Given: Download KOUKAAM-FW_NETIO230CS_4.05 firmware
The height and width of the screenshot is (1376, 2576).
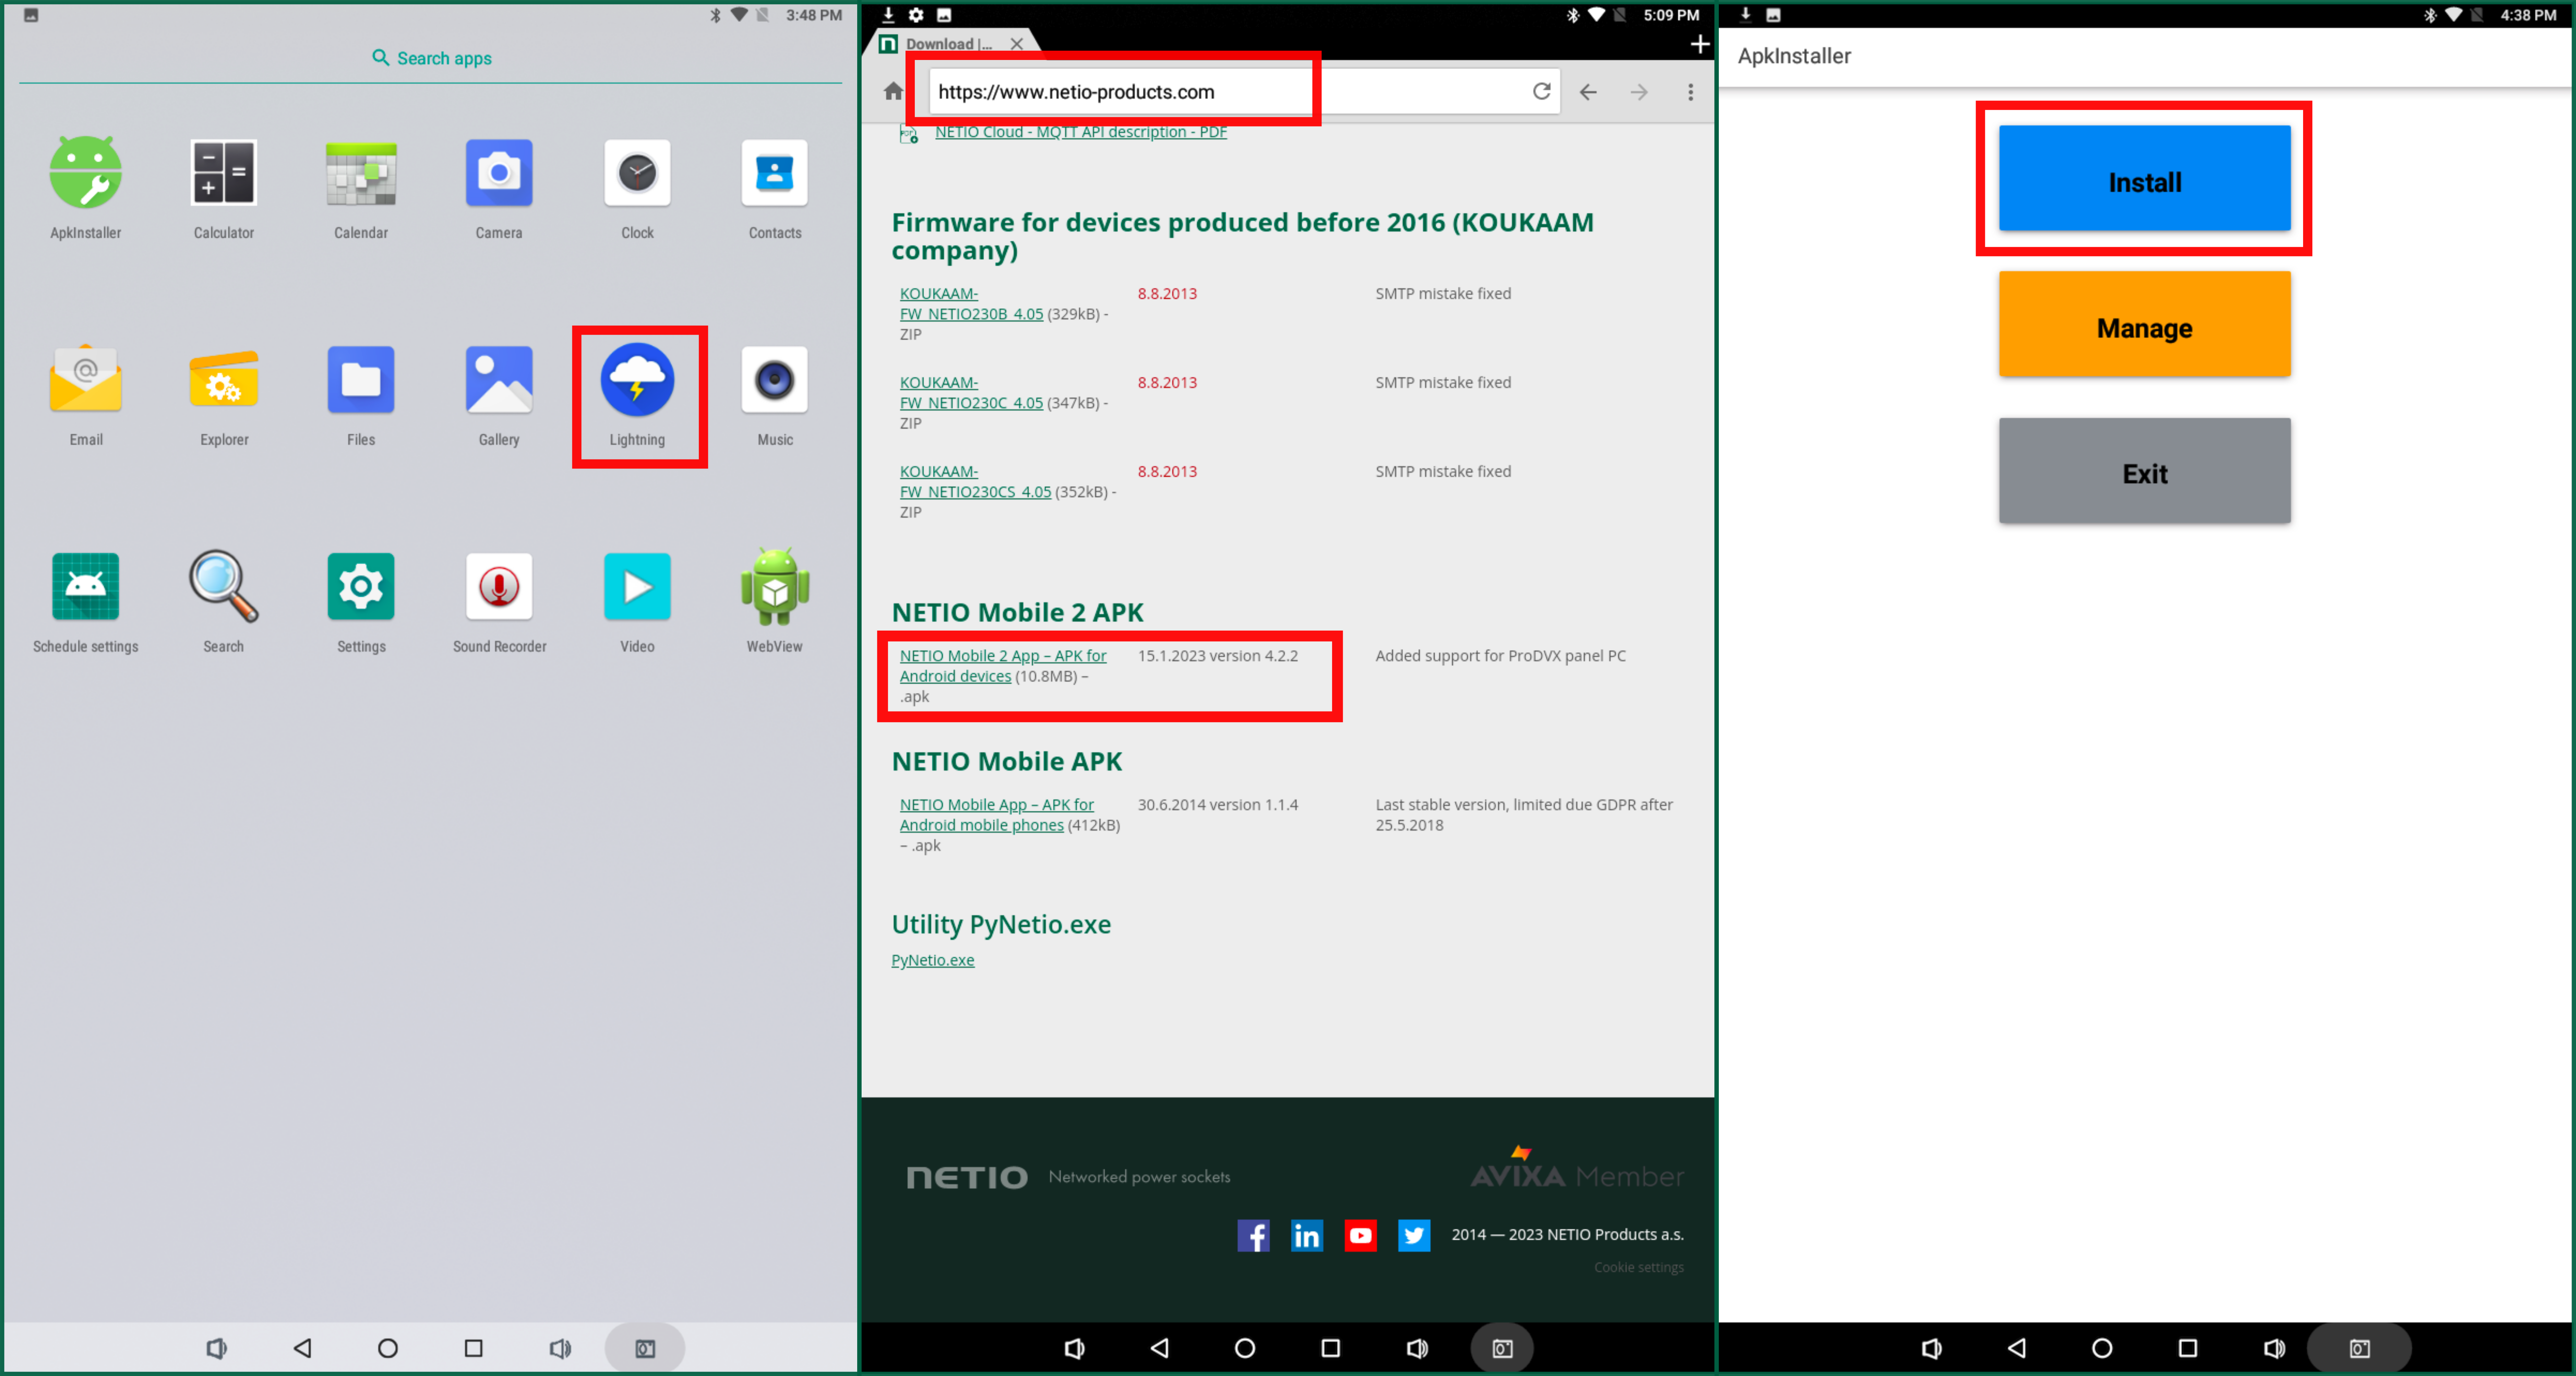Looking at the screenshot, I should [975, 482].
